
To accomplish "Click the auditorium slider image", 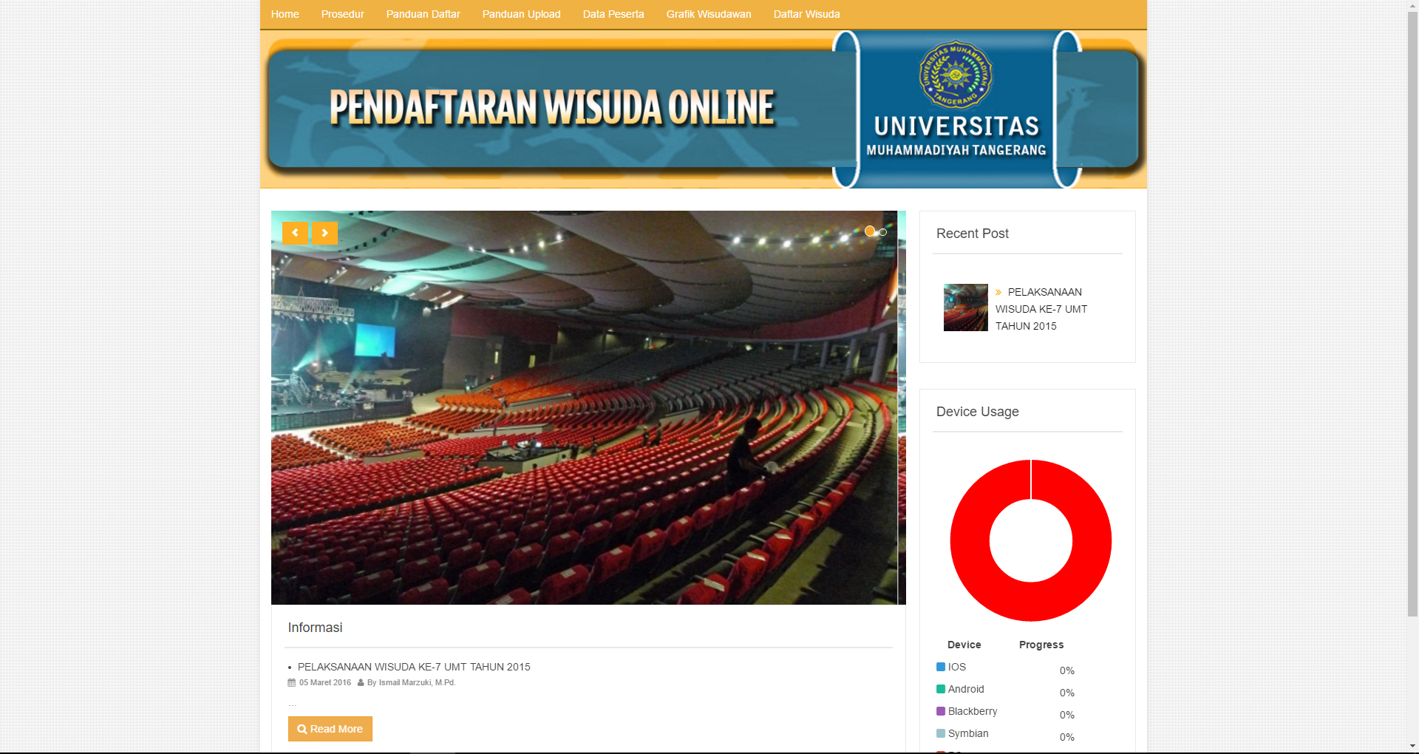I will pos(588,407).
